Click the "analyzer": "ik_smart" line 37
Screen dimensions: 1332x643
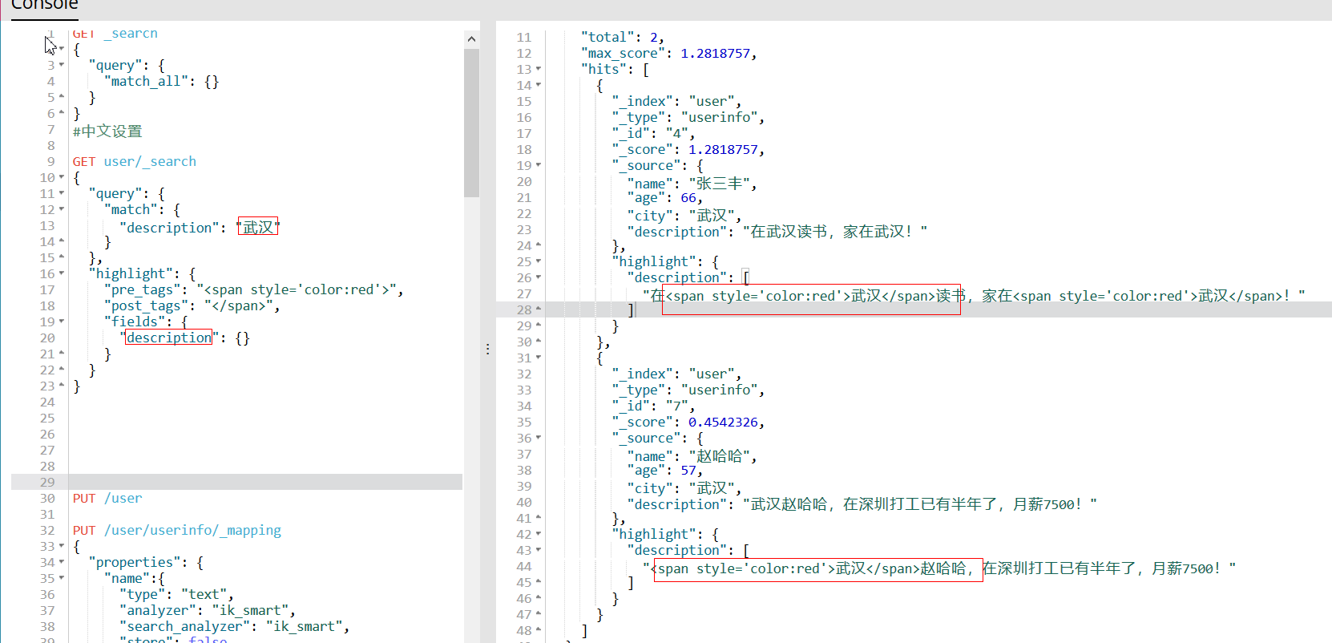pos(208,610)
